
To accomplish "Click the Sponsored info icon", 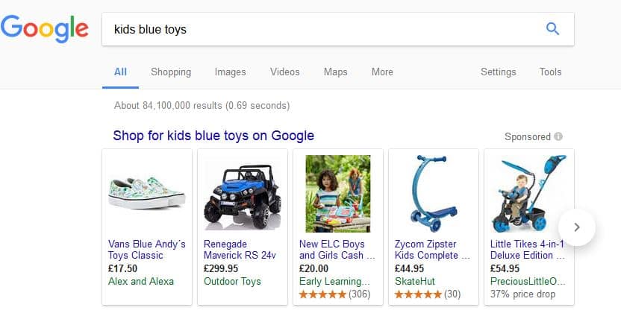I will tap(558, 137).
